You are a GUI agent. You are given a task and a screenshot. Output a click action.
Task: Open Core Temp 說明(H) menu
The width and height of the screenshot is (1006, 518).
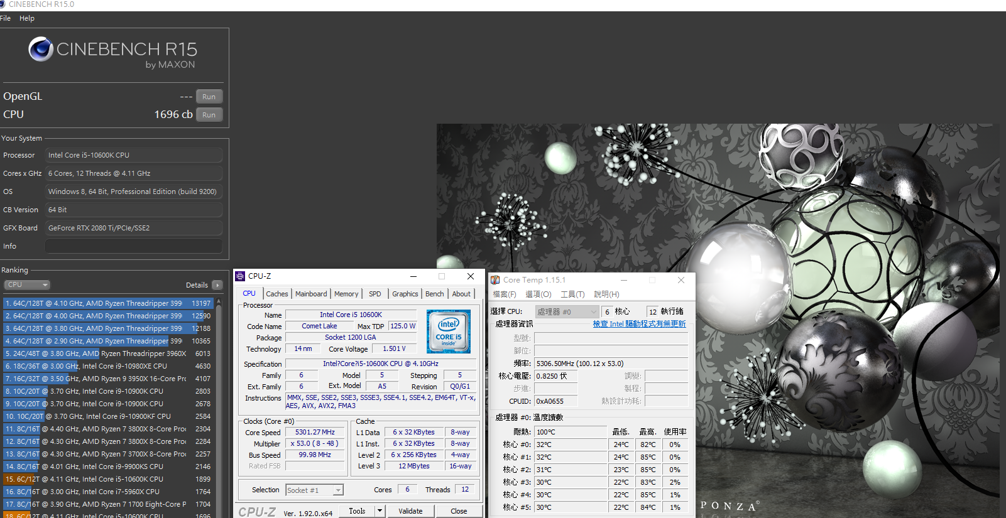pyautogui.click(x=606, y=294)
